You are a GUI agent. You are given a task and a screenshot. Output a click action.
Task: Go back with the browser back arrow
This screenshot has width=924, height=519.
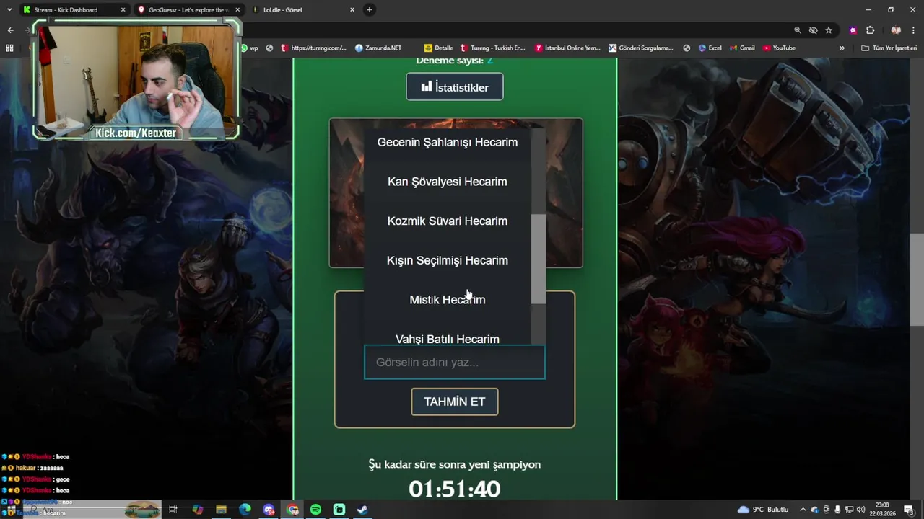[x=10, y=30]
